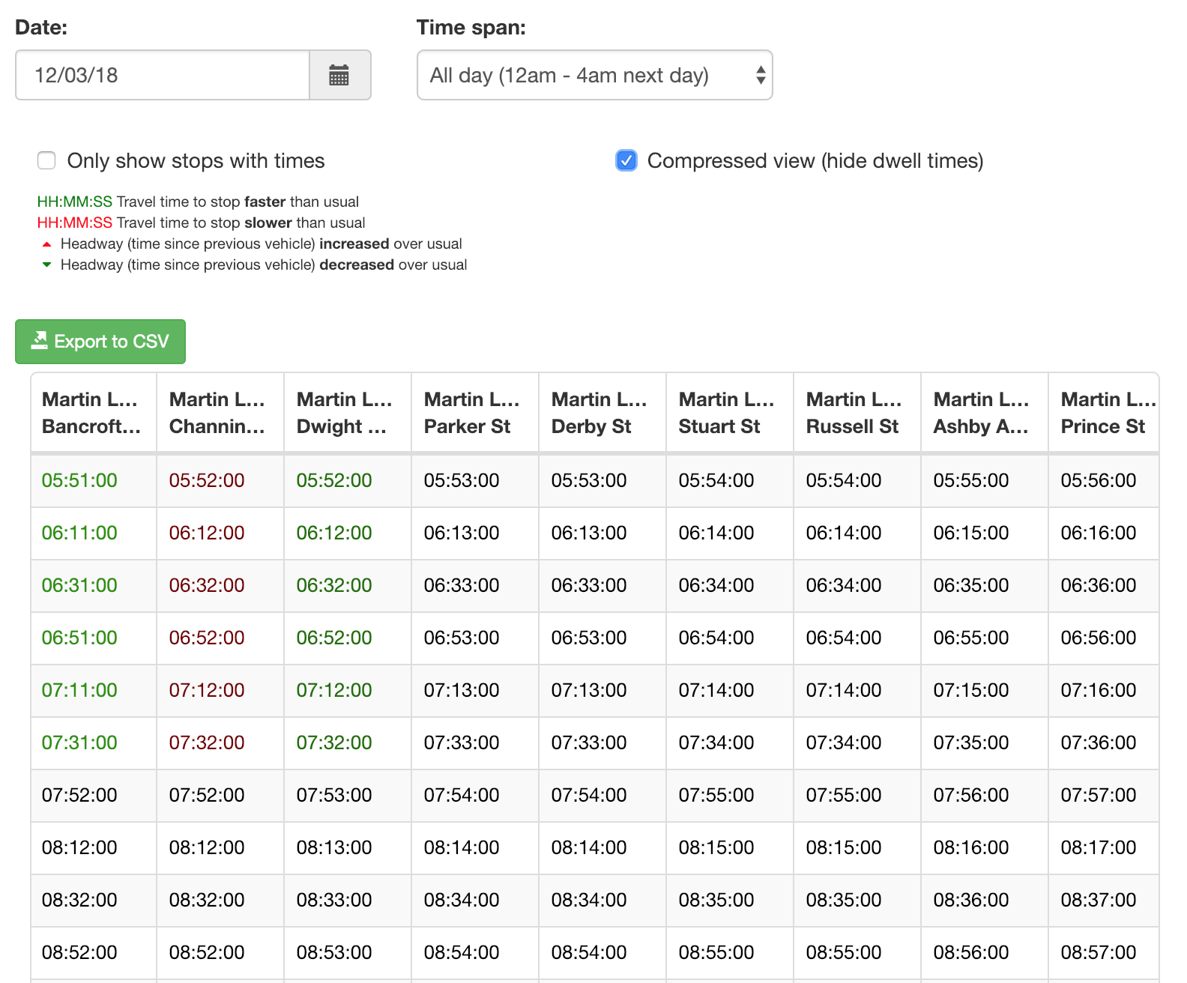Open the Time span dropdown

pyautogui.click(x=594, y=75)
